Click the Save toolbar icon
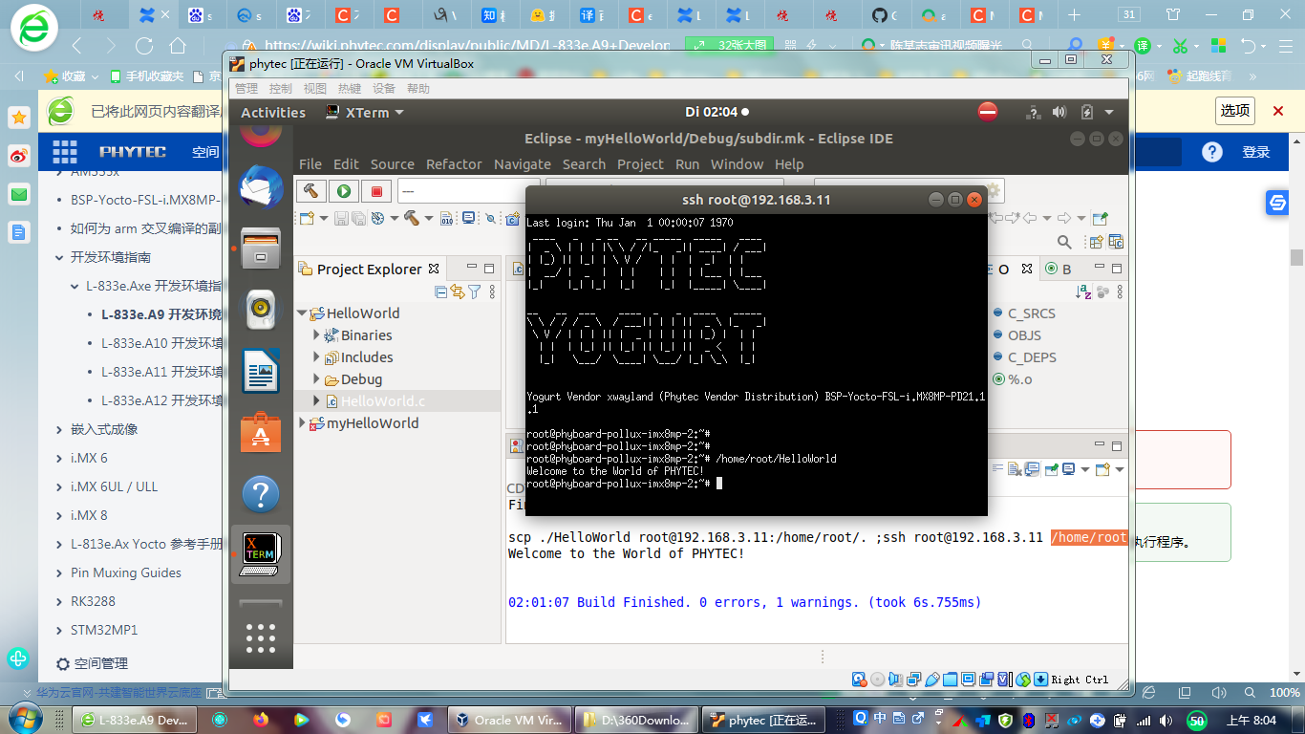The height and width of the screenshot is (734, 1305). pos(341,219)
